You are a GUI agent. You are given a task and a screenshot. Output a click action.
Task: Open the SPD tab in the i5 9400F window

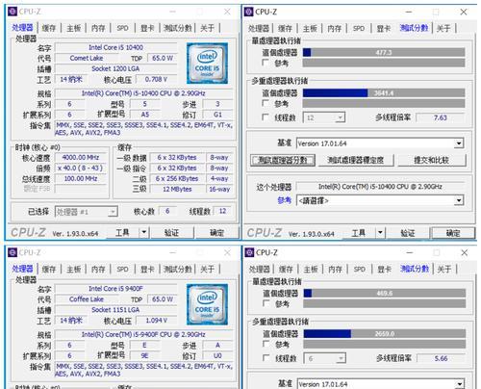(x=122, y=270)
